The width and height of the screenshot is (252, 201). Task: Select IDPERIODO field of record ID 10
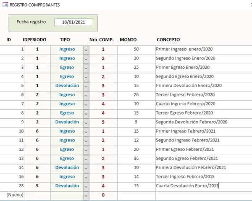37,131
